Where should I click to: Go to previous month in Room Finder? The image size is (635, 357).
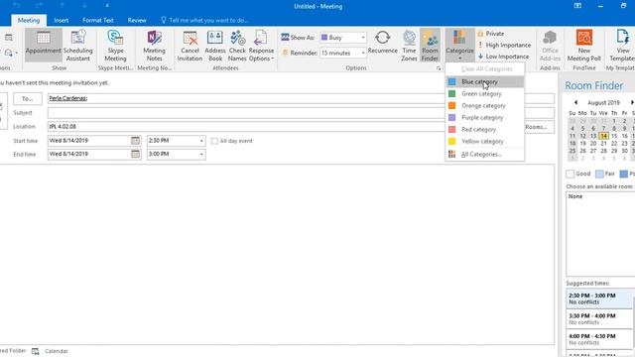[x=575, y=103]
